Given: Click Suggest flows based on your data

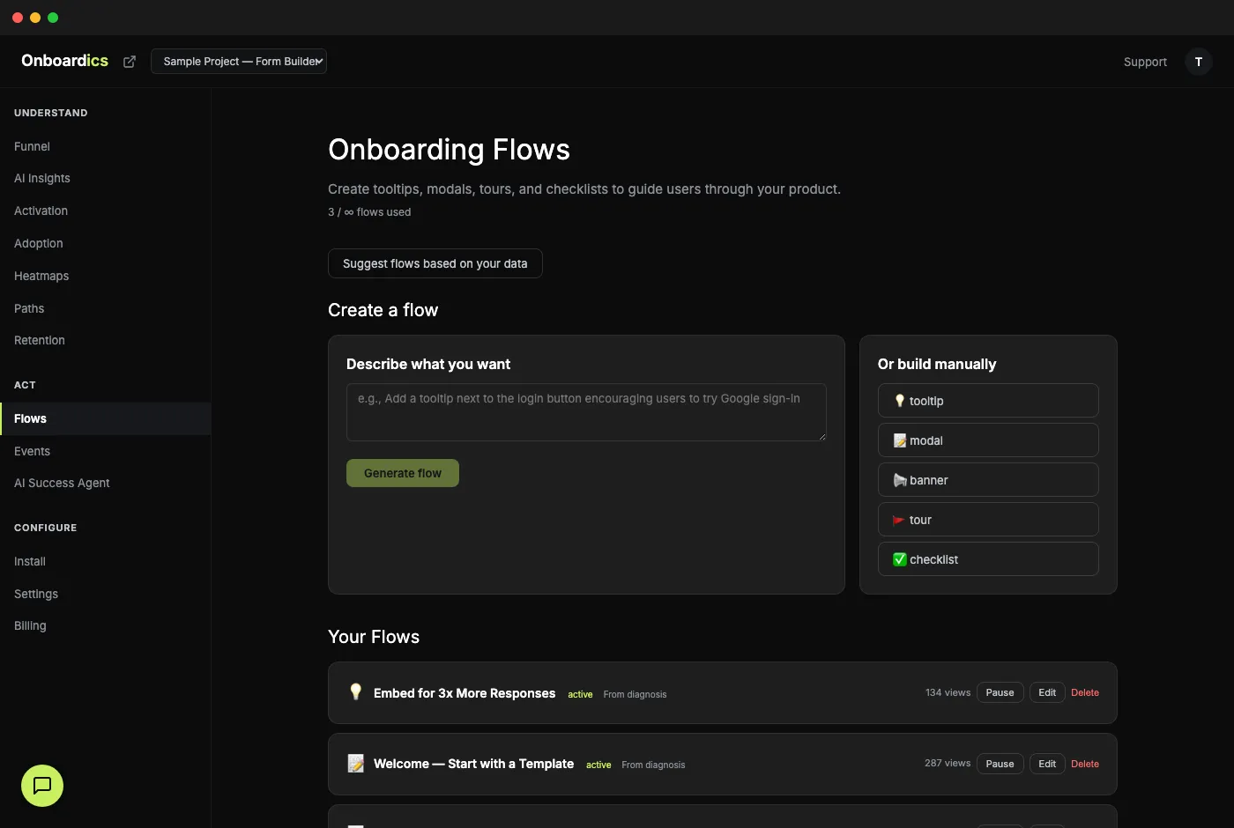Looking at the screenshot, I should 435,263.
